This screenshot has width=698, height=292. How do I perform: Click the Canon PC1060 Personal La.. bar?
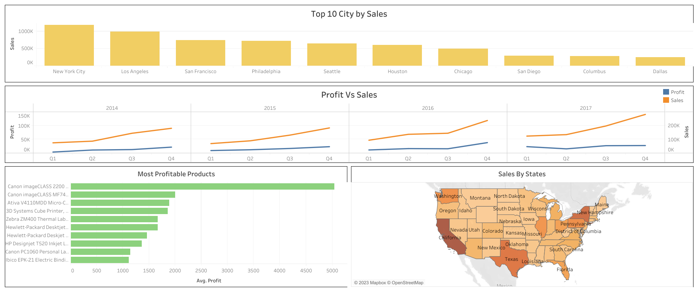pyautogui.click(x=101, y=252)
